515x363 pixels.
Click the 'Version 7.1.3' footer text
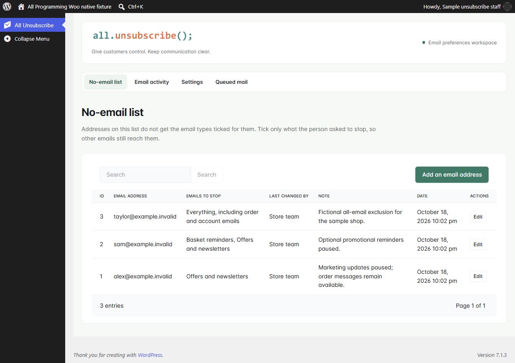(x=492, y=355)
